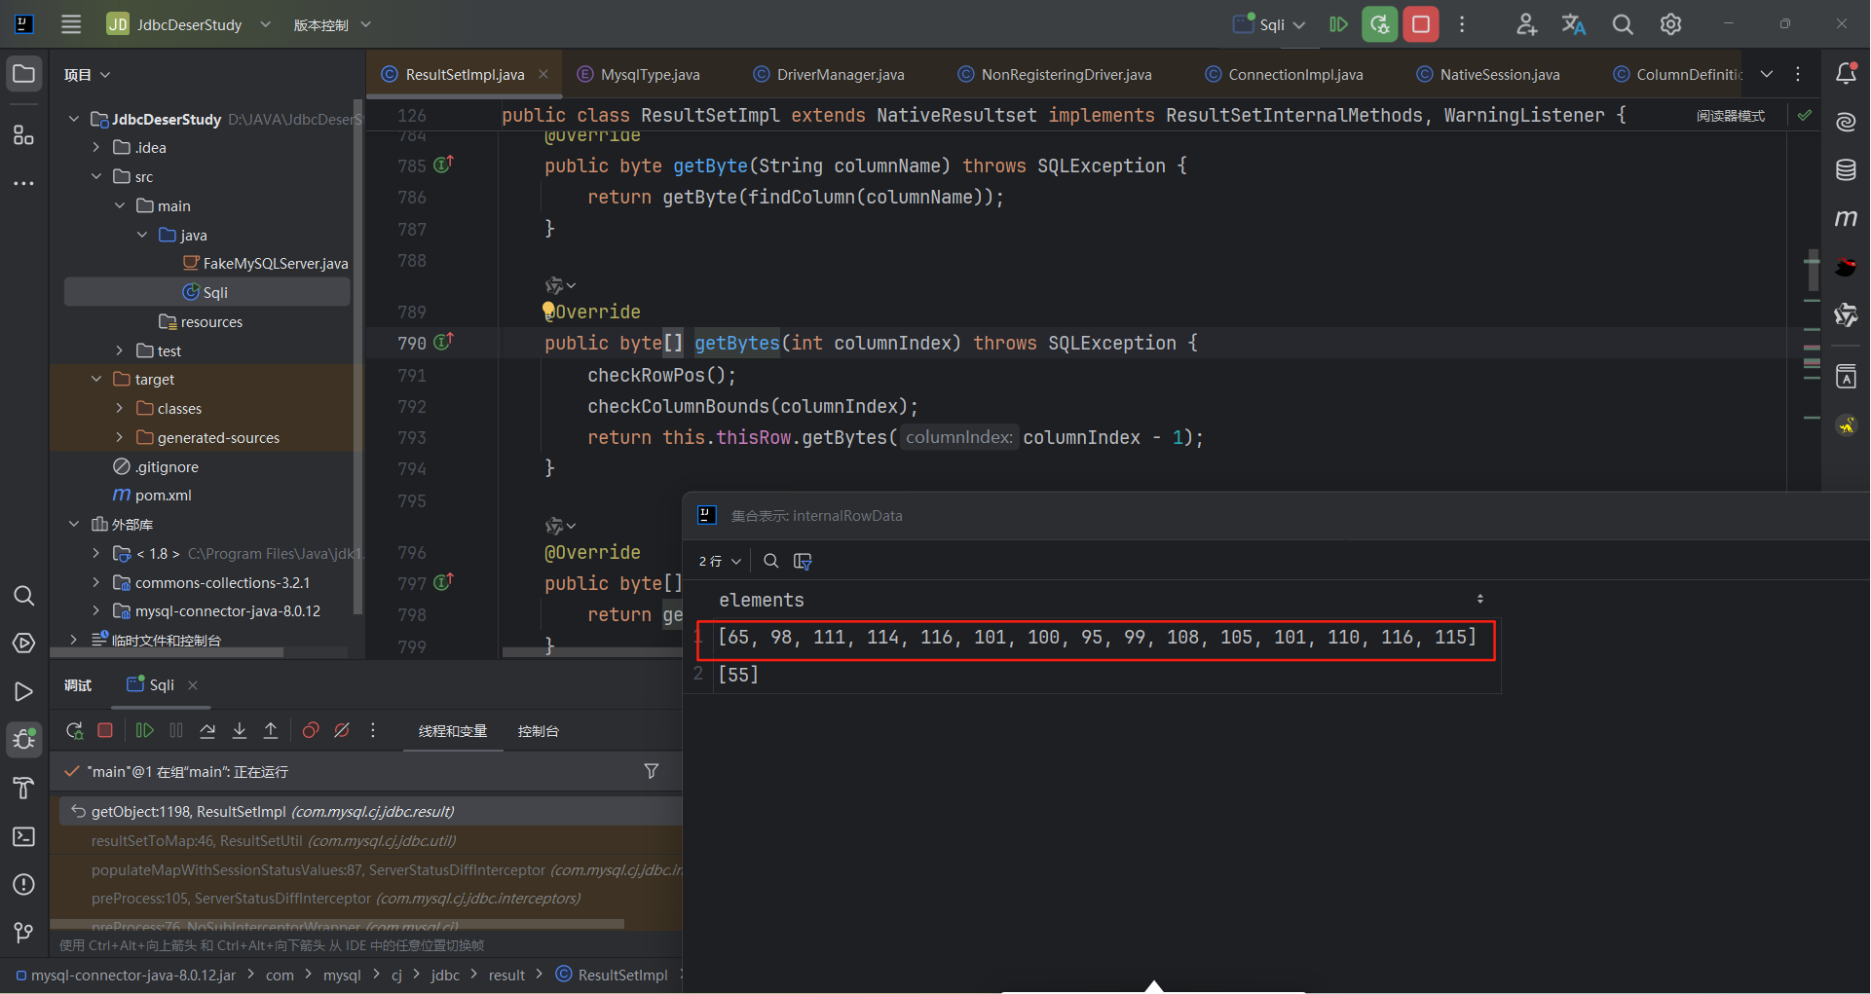
Task: Show hidden editor tabs dropdown
Action: pos(1767,74)
